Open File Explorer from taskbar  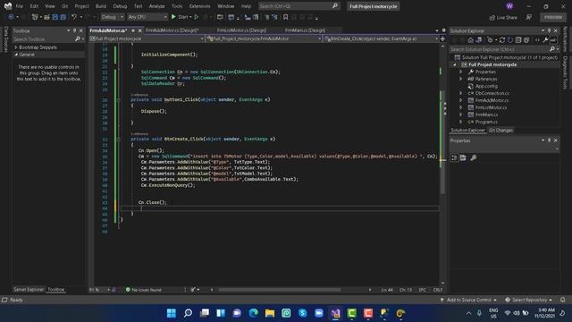coord(270,313)
